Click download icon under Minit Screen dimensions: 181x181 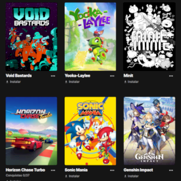[125, 82]
